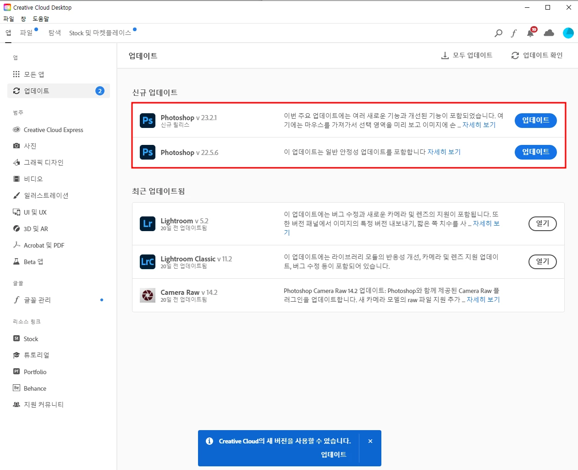The width and height of the screenshot is (578, 470).
Task: Click the 3D 및 AR sphere icon
Action: point(17,228)
